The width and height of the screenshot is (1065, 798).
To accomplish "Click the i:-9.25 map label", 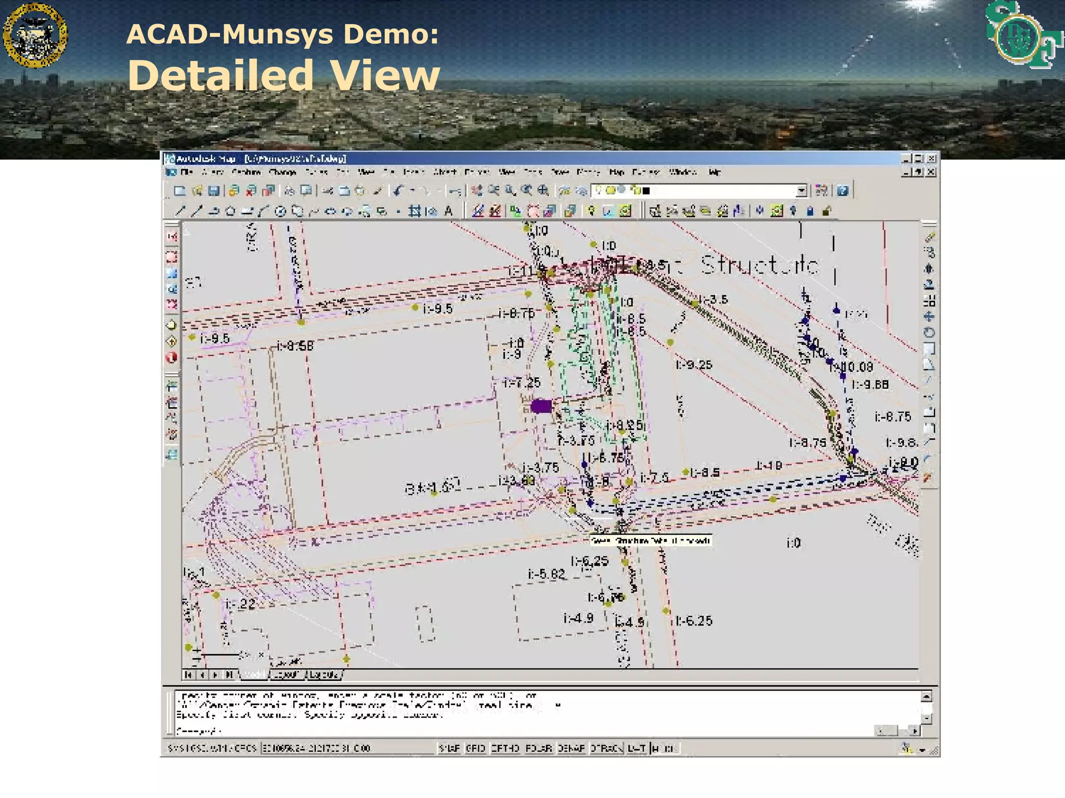I will pyautogui.click(x=694, y=365).
